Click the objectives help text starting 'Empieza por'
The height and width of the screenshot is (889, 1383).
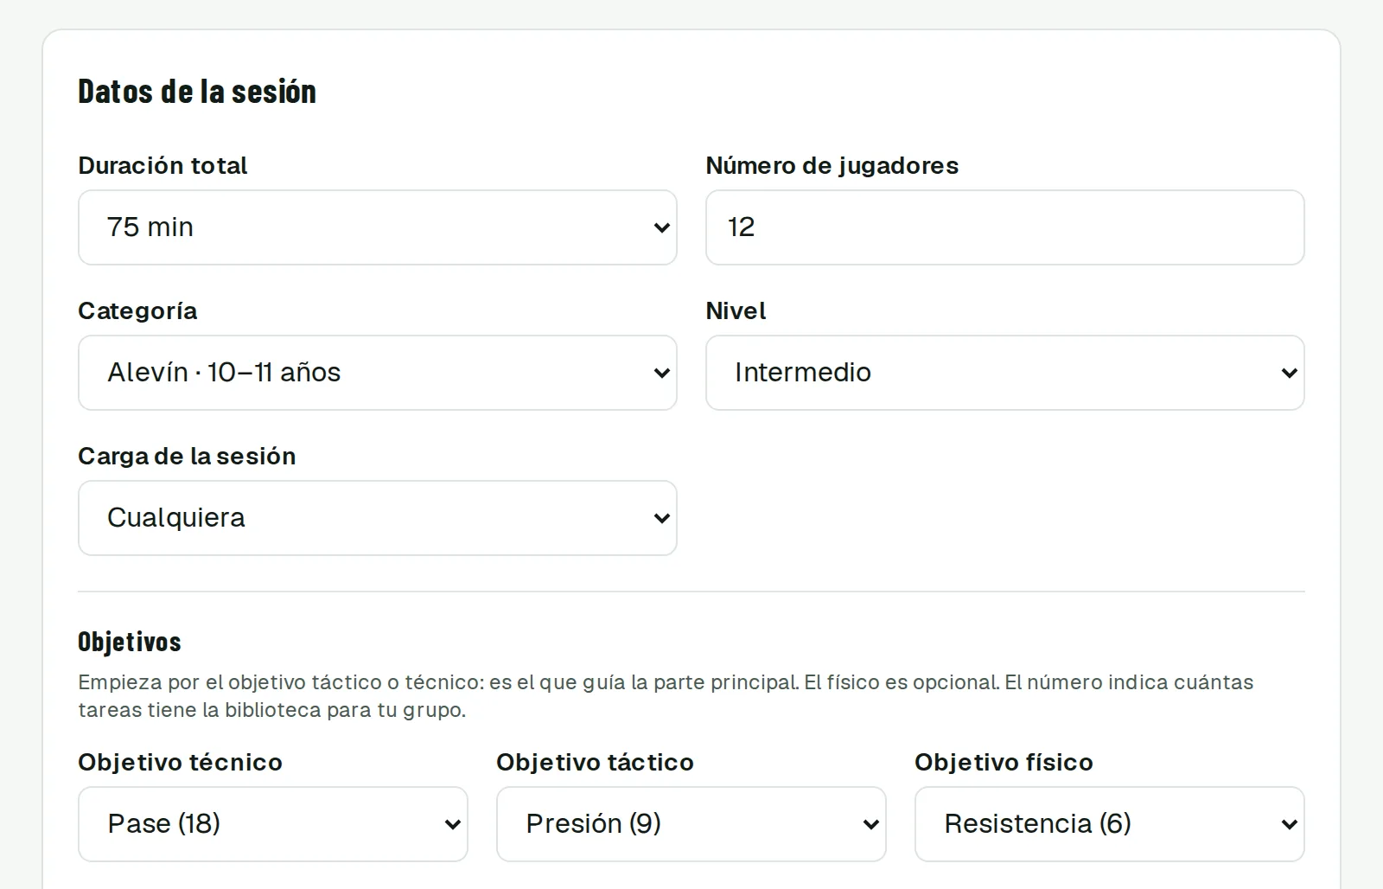point(666,696)
